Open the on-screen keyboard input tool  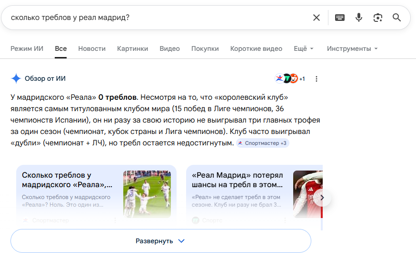[339, 18]
